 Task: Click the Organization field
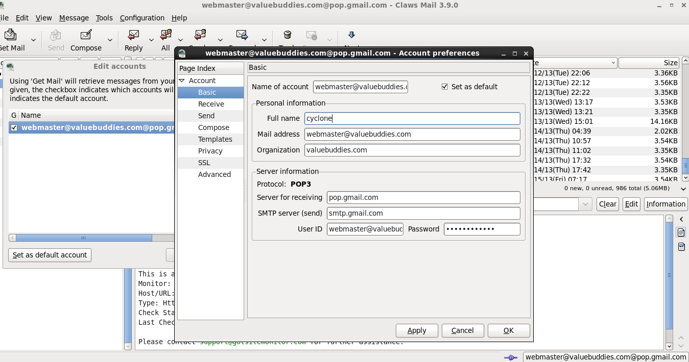412,150
